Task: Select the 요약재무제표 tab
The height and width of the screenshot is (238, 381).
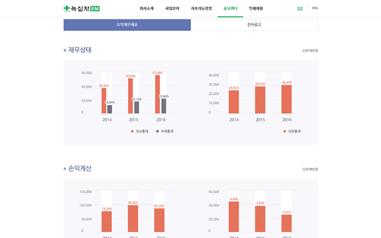Action: pyautogui.click(x=127, y=25)
